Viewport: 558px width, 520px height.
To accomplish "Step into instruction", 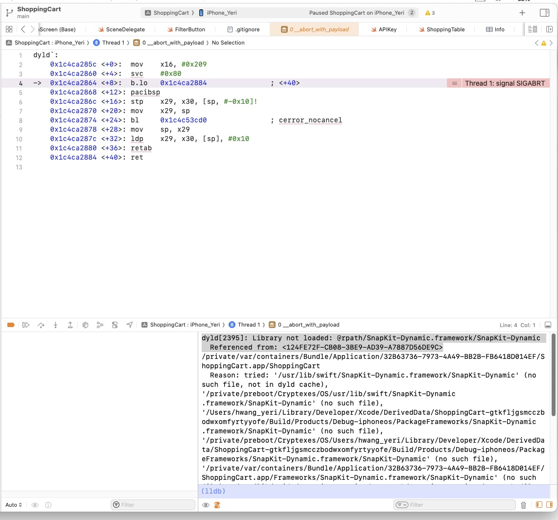I will click(x=55, y=325).
